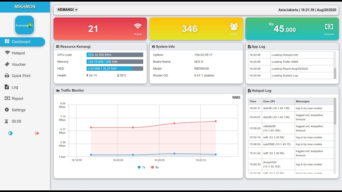Toggle the Tx series in chart legend
The width and height of the screenshot is (342, 192).
142,167
